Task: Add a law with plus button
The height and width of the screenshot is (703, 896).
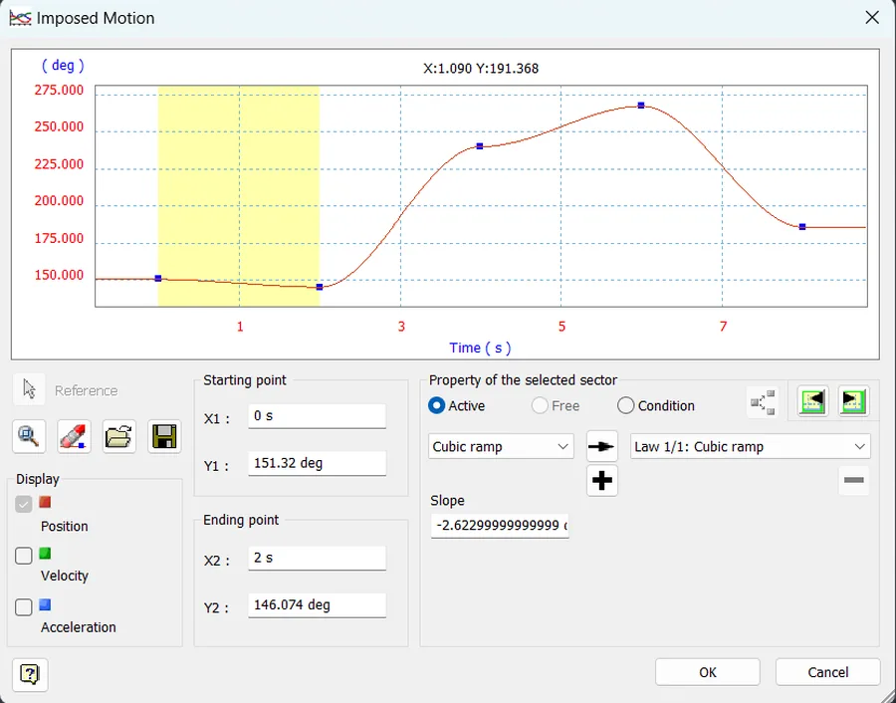Action: [x=601, y=480]
